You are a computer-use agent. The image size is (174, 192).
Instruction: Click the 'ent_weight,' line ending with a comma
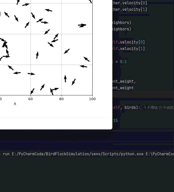tap(124, 81)
